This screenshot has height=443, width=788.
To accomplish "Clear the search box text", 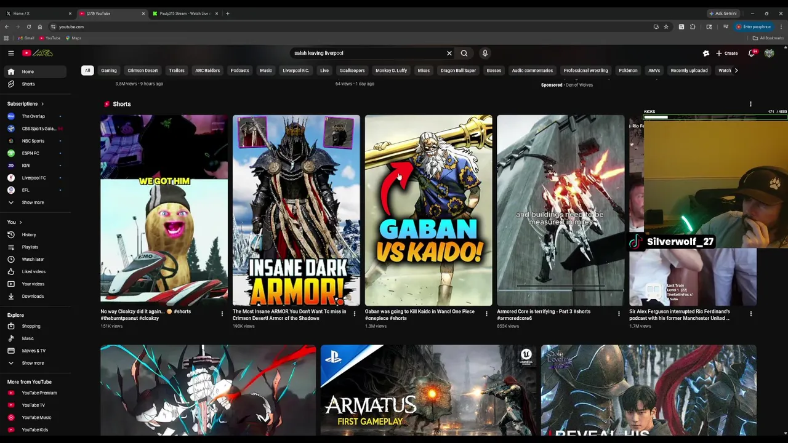I will coord(449,53).
